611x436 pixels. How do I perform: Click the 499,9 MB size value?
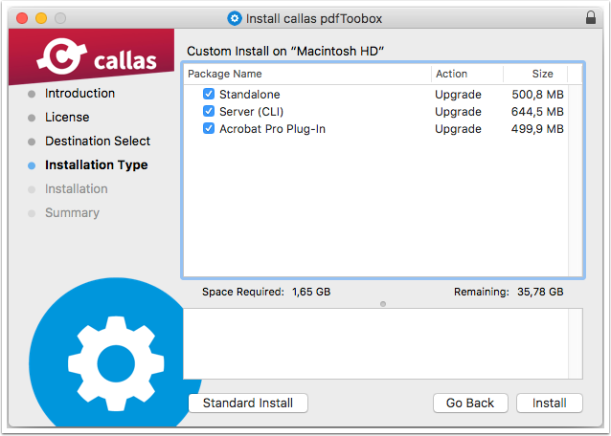pos(537,129)
